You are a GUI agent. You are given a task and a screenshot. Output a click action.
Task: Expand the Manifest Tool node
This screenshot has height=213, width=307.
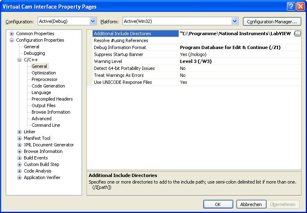coord(19,139)
